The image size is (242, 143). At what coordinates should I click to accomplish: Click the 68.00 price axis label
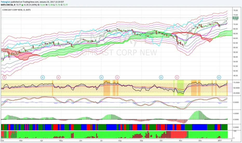pos(236,29)
